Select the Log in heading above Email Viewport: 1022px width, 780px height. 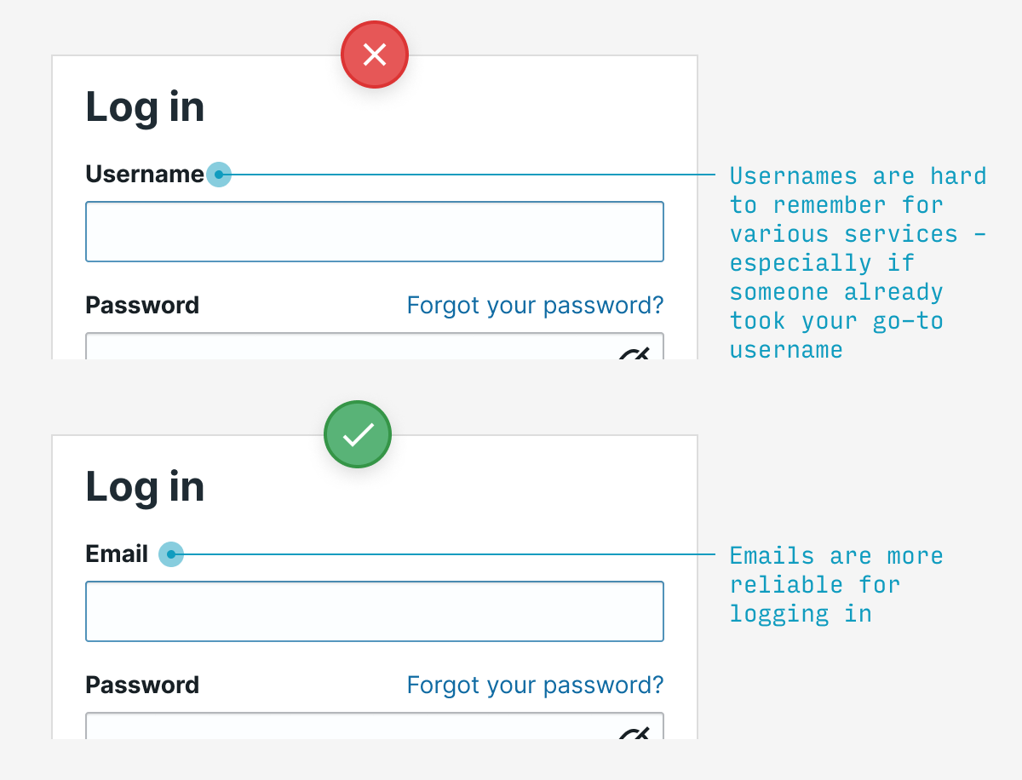[x=145, y=487]
